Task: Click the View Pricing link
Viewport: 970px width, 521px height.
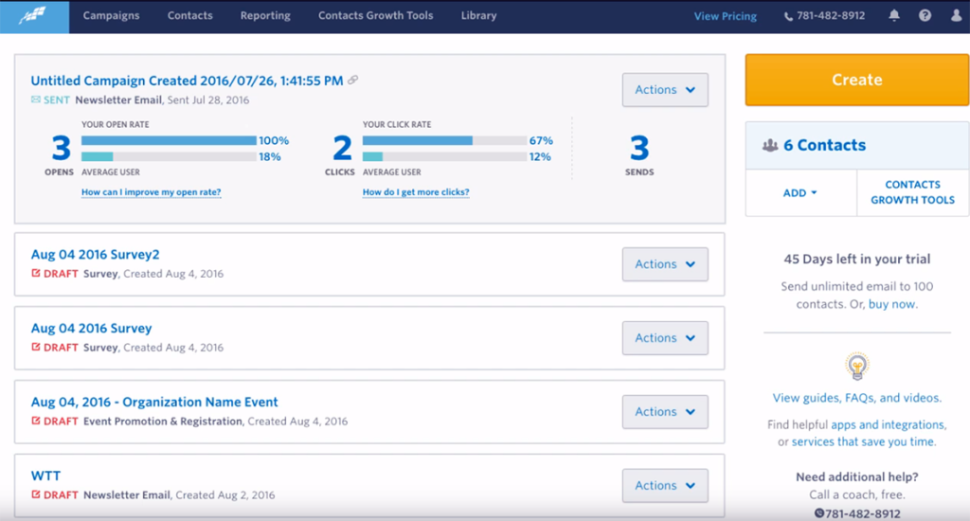Action: [725, 16]
